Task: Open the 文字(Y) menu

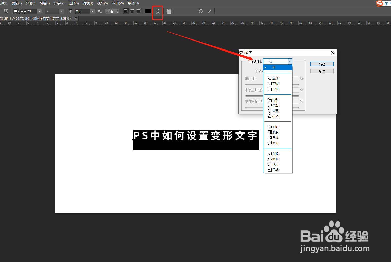Action: (59, 3)
